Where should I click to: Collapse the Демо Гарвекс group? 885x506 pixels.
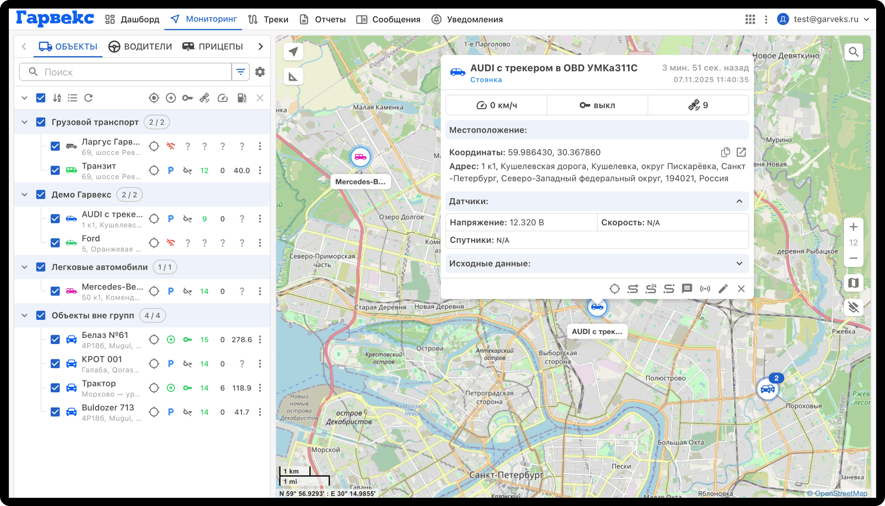point(24,195)
